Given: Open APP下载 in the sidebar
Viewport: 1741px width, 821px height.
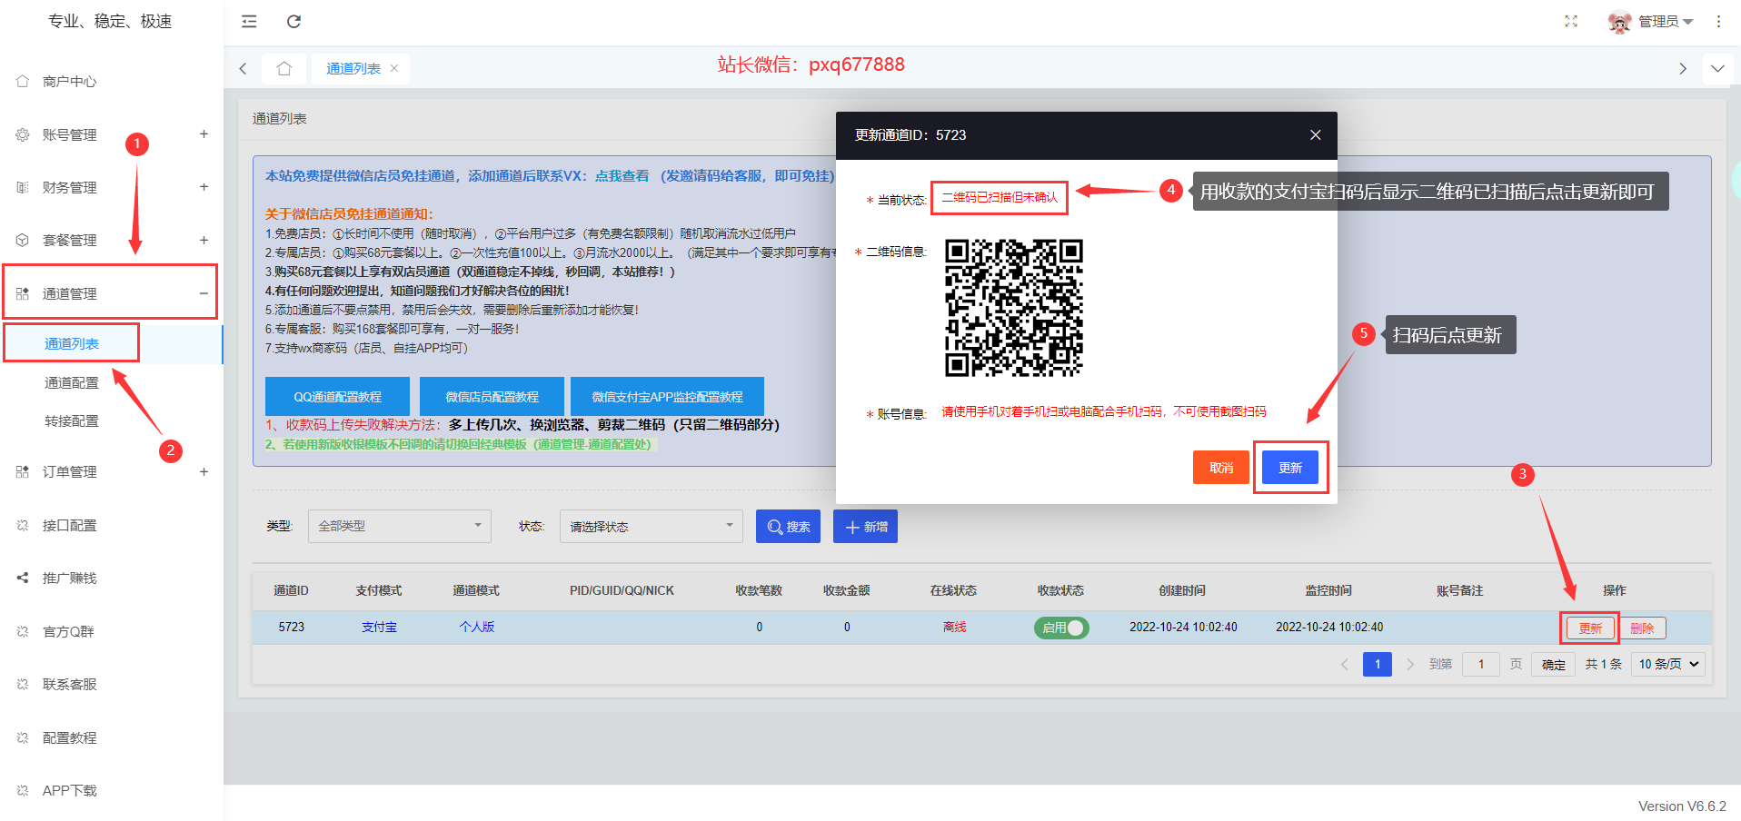Looking at the screenshot, I should (x=69, y=790).
